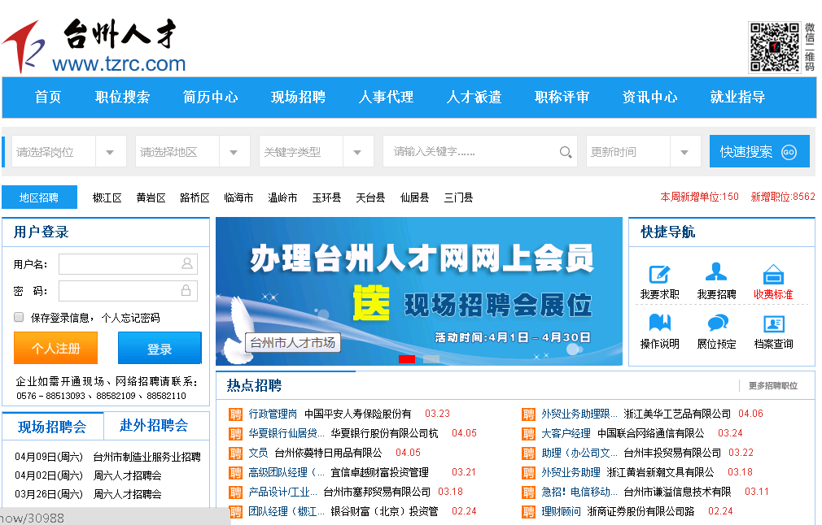Viewport: 822px width, 525px height.
Task: Select 椒江区 region link
Action: (x=107, y=197)
